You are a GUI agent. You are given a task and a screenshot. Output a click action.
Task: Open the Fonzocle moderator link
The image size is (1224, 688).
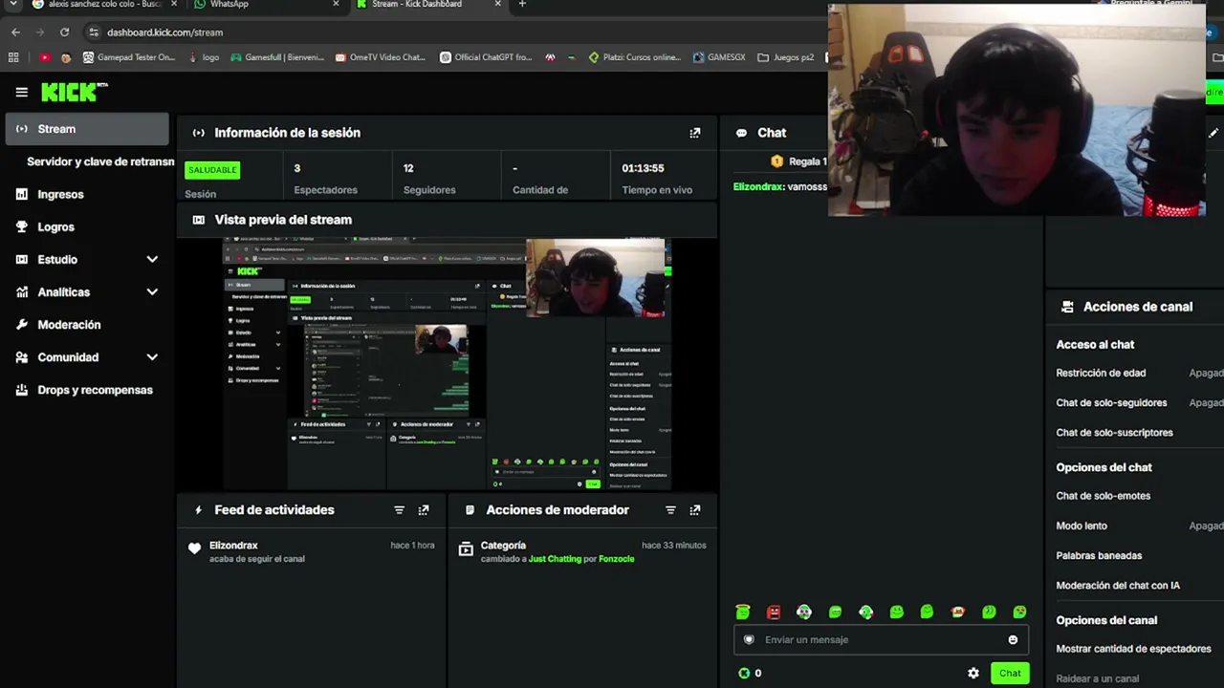[x=617, y=559]
